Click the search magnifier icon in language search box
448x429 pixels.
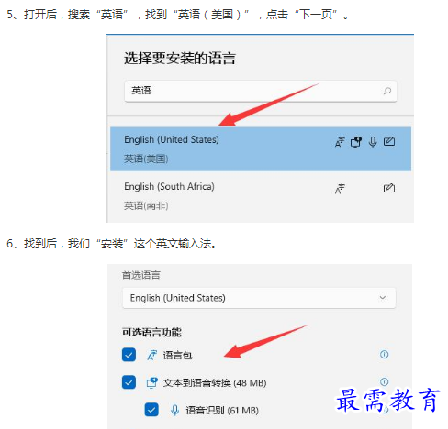387,91
